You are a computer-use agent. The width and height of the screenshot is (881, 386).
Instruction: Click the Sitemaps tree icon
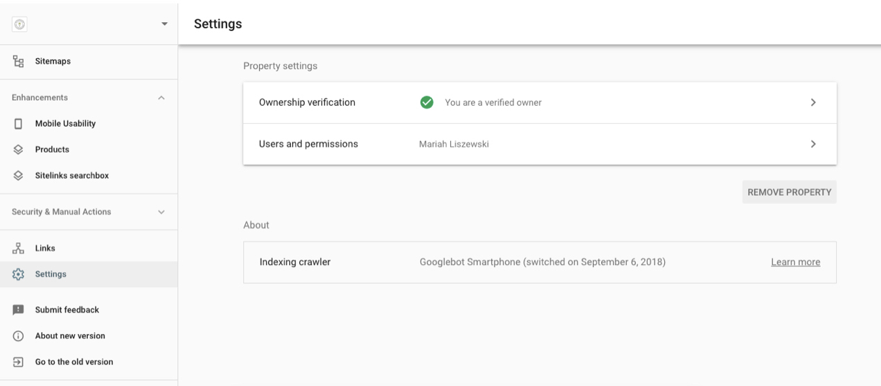coord(19,62)
